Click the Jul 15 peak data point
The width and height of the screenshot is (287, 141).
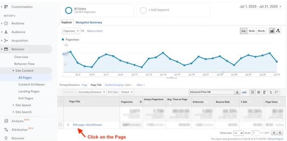tap(163, 53)
